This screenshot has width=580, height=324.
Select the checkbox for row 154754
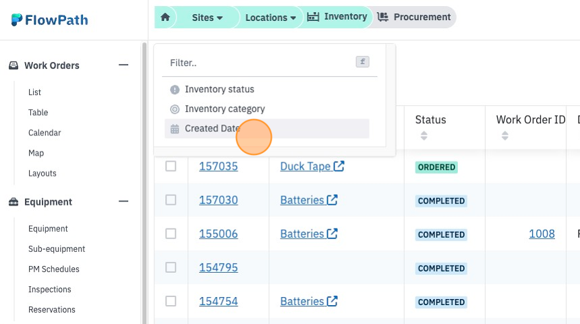[x=171, y=301]
